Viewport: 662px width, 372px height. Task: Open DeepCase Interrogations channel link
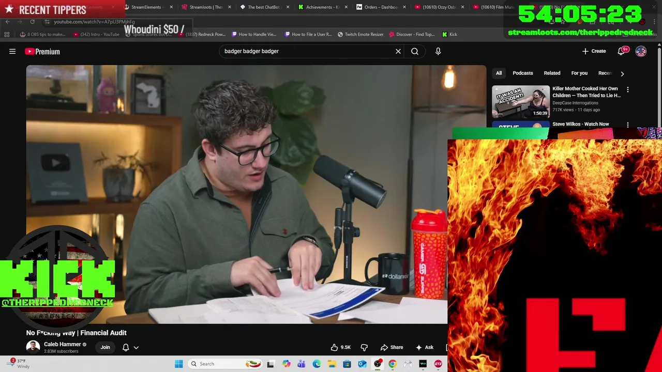[575, 103]
